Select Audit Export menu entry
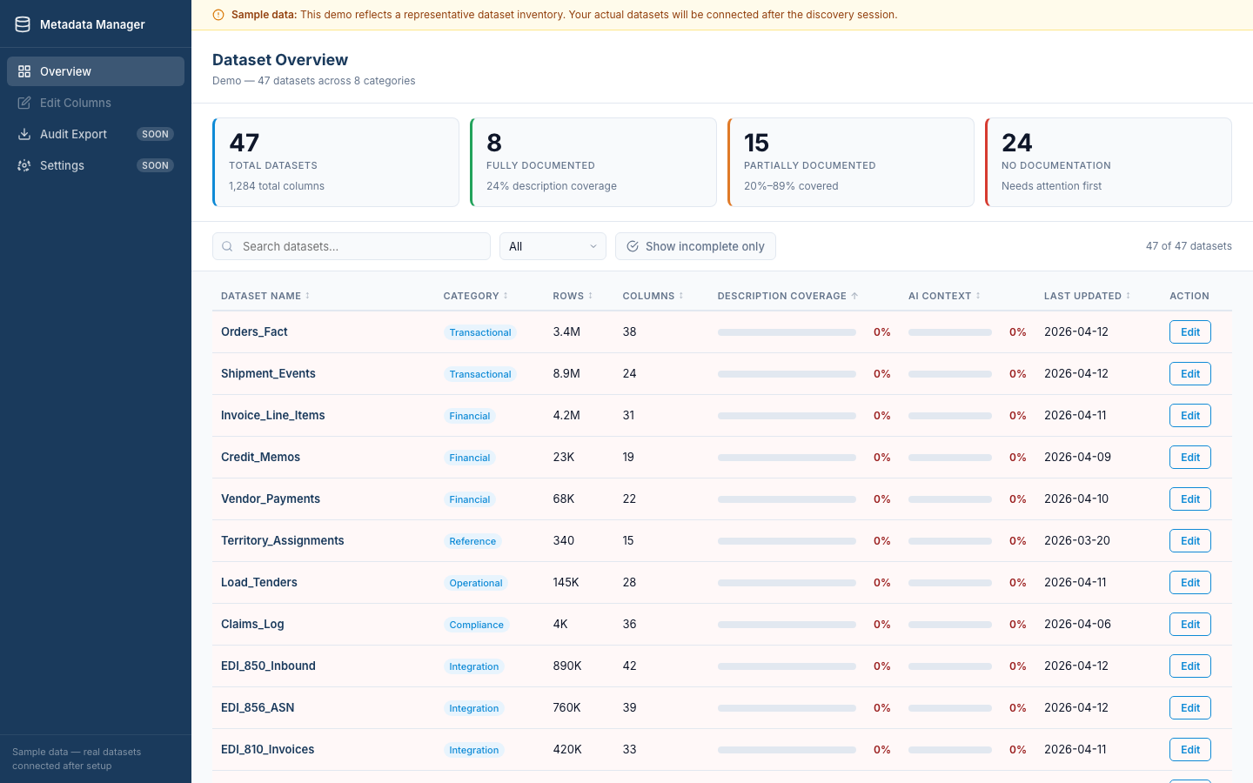Viewport: 1253px width, 783px height. coord(96,134)
